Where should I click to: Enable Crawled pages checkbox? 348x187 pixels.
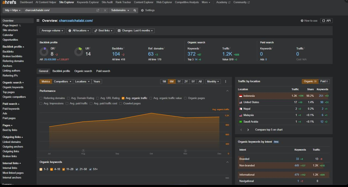pyautogui.click(x=121, y=104)
